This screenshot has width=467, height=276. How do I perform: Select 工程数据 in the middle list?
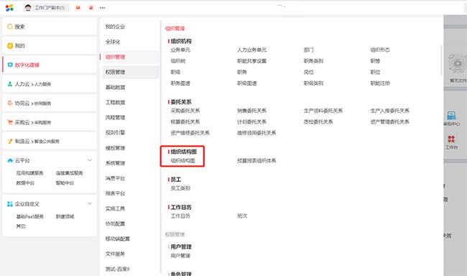(x=115, y=102)
